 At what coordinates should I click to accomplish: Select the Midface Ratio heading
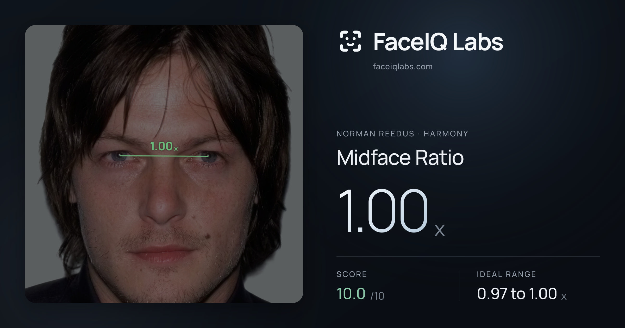point(400,157)
